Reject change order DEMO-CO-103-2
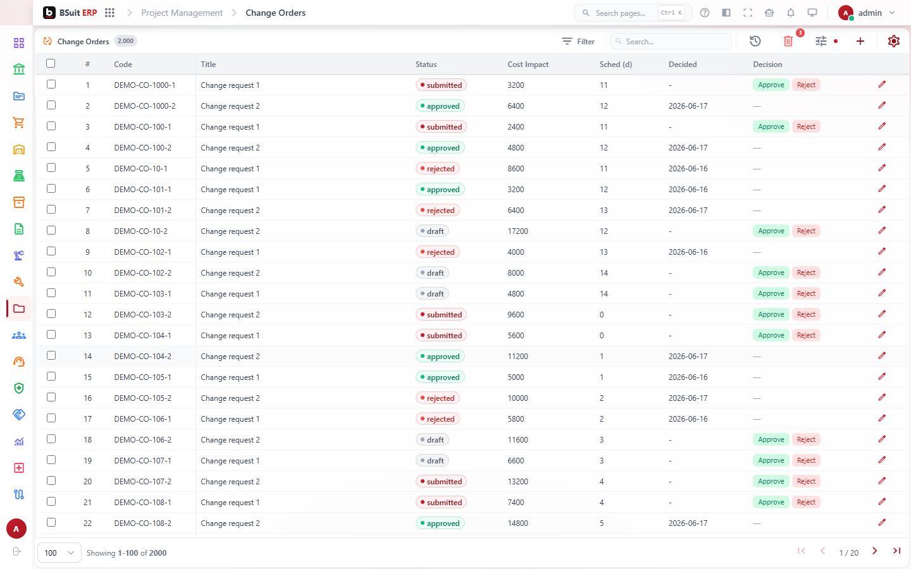 click(x=806, y=314)
